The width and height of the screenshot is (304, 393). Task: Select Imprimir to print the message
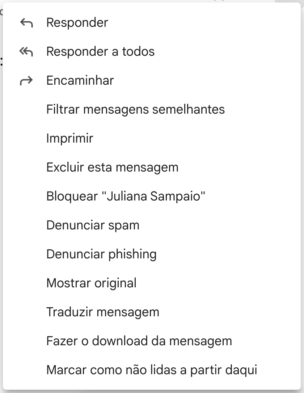coord(69,138)
